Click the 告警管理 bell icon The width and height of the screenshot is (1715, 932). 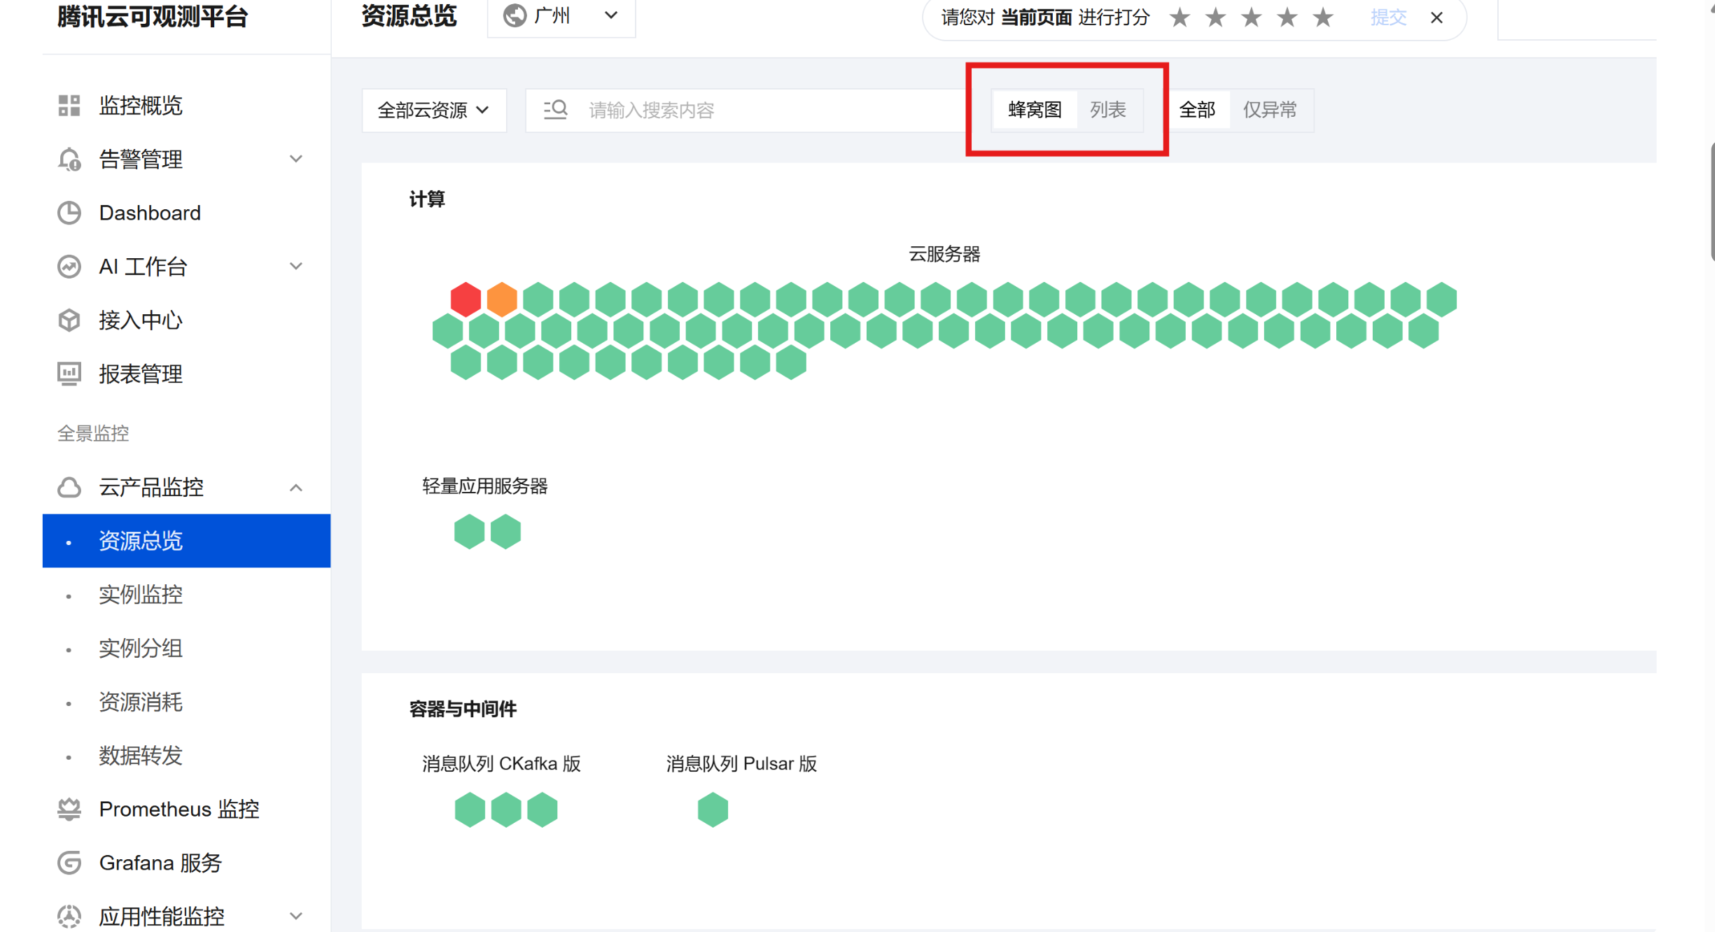[69, 160]
